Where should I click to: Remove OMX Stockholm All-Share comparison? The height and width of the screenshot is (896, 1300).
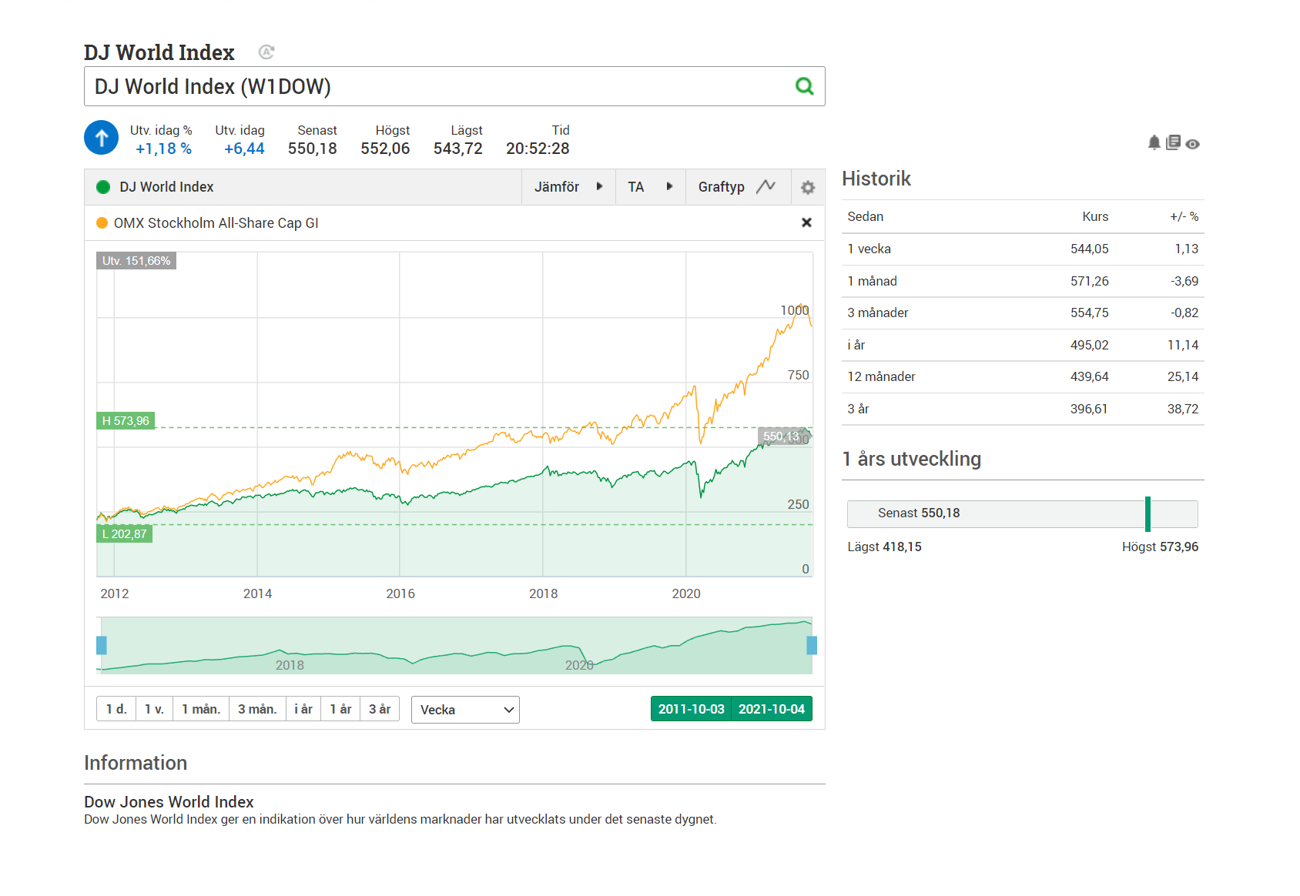pos(806,222)
